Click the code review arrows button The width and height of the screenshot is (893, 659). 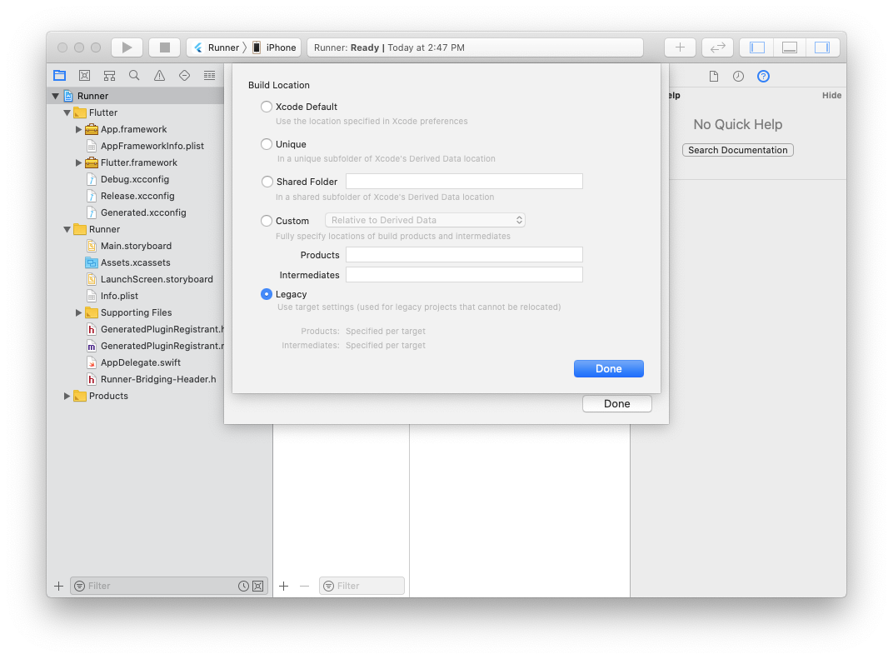point(717,47)
